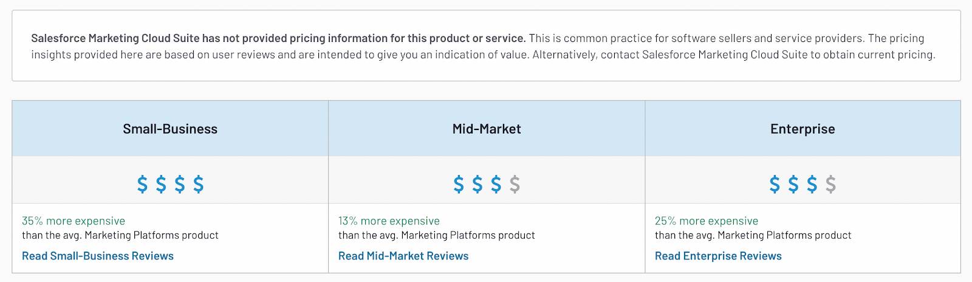The image size is (972, 282).
Task: Open Read Small-Business Reviews link
Action: pyautogui.click(x=98, y=256)
